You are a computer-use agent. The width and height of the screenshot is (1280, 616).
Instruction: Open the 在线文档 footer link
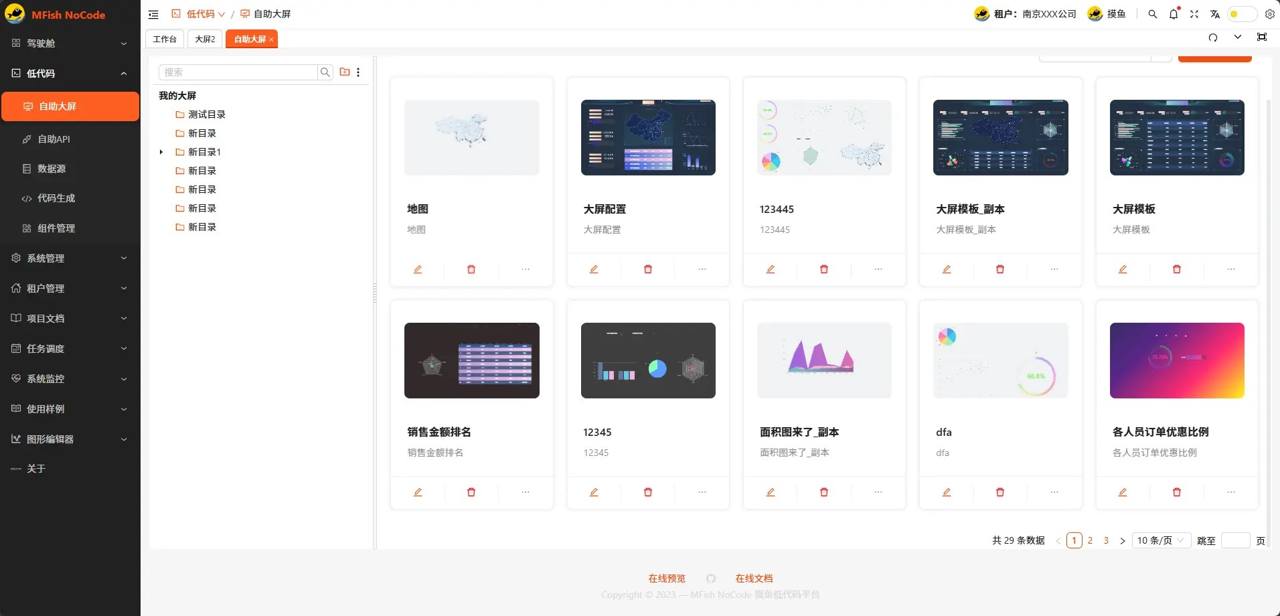754,579
